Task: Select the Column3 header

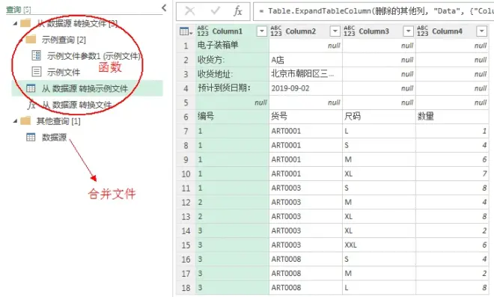Action: [374, 31]
